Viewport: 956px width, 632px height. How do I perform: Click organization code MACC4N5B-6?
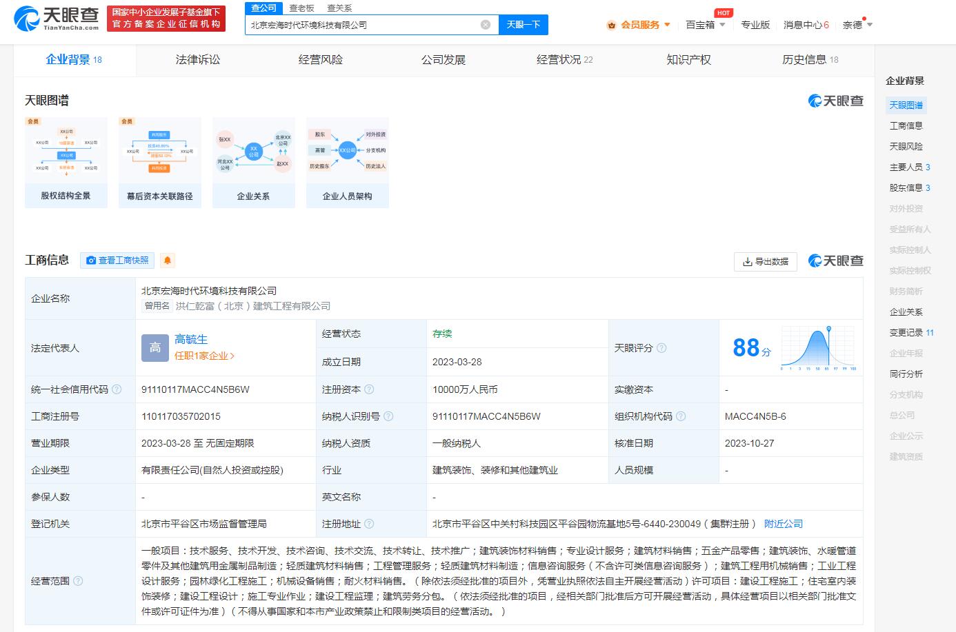pyautogui.click(x=755, y=416)
